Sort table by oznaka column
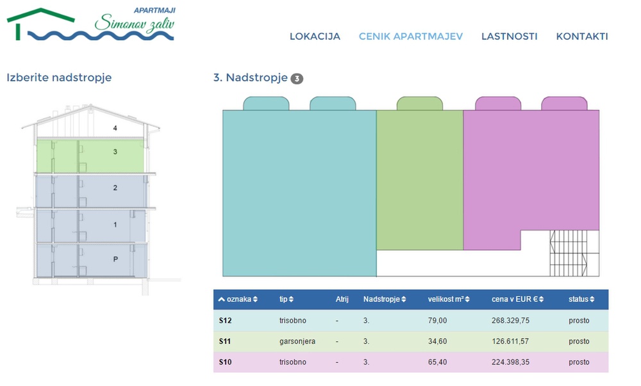 (242, 299)
